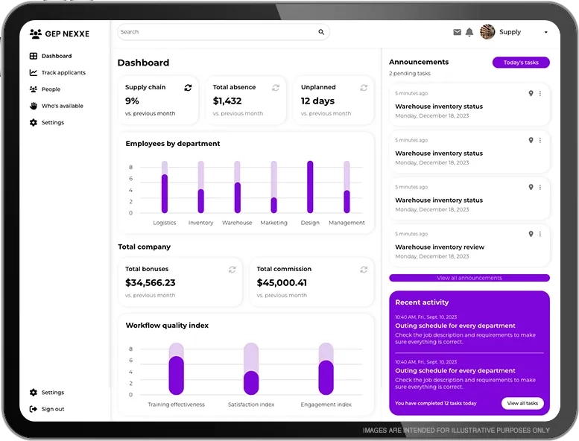The image size is (579, 441).
Task: Open the notifications bell
Action: click(469, 32)
